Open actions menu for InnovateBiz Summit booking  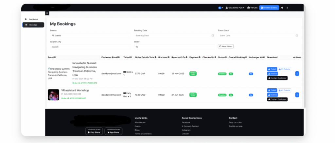point(297,74)
